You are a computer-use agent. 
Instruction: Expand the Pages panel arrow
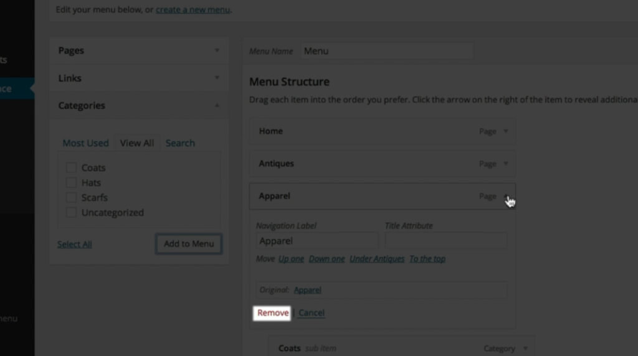click(217, 50)
